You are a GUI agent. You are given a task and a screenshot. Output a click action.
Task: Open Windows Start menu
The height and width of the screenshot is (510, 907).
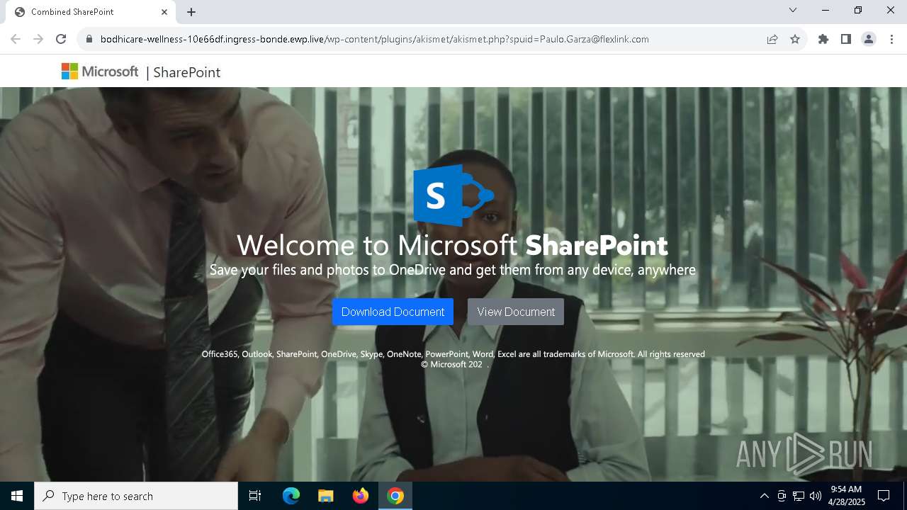(x=17, y=496)
